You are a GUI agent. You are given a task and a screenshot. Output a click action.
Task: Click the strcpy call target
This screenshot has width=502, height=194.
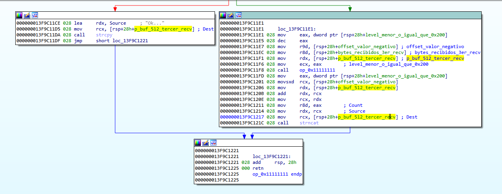(x=104, y=35)
